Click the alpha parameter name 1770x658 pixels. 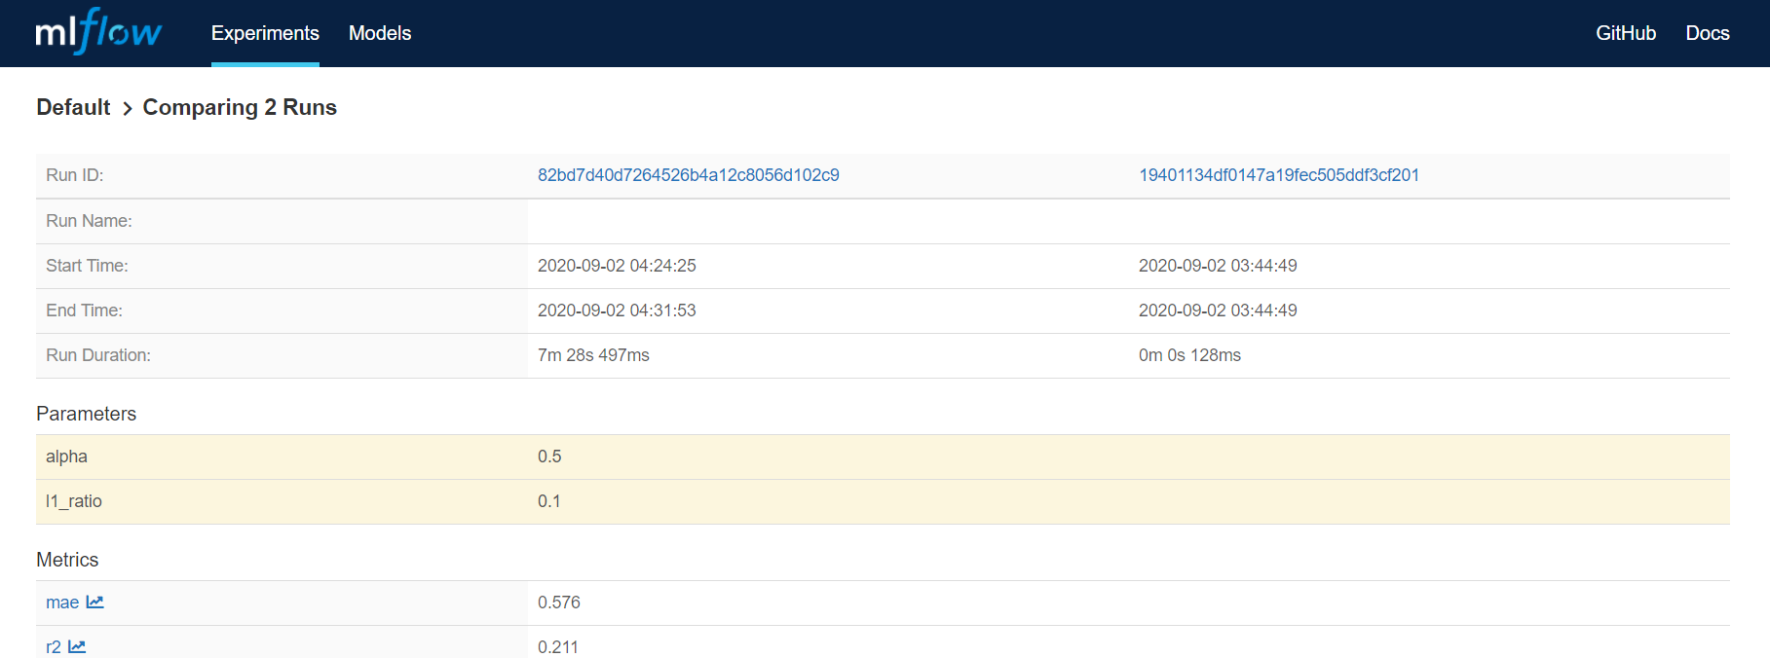[x=66, y=457]
